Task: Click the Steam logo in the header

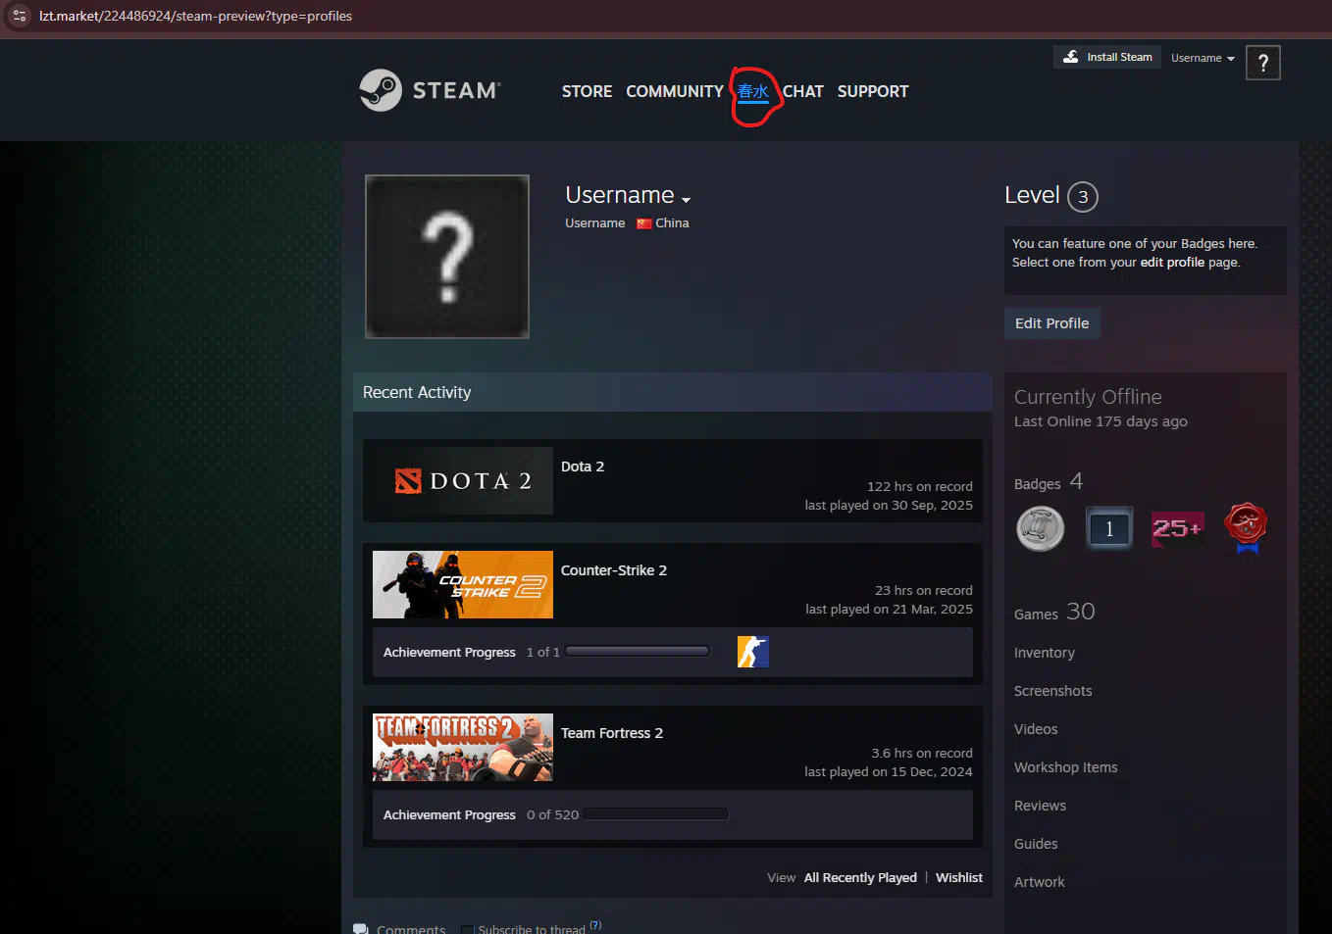Action: (430, 90)
